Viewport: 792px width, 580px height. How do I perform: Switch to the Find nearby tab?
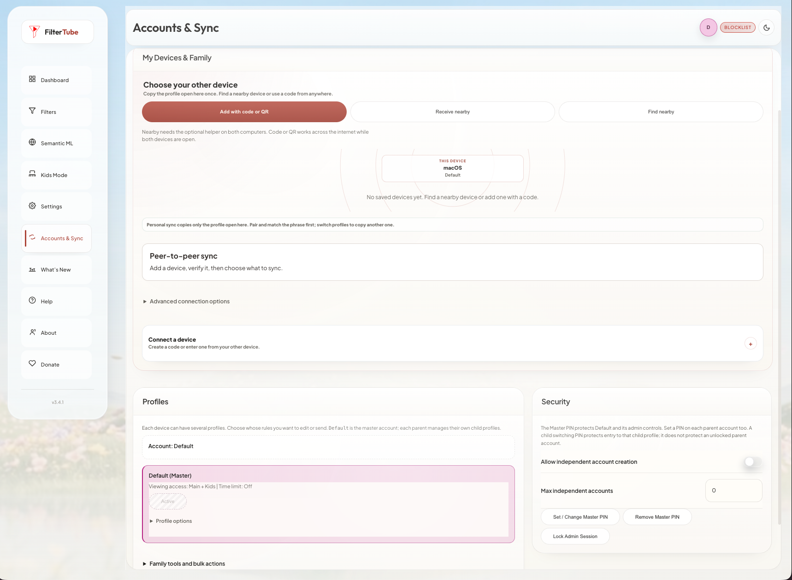point(661,112)
